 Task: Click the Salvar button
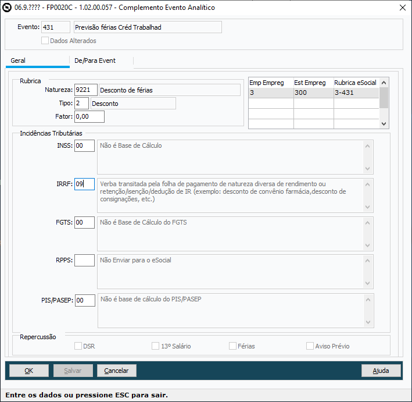coord(73,371)
